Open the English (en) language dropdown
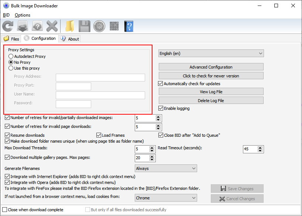This screenshot has height=216, width=302. [x=211, y=53]
